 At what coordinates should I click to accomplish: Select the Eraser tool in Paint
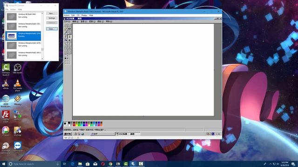coord(66,29)
